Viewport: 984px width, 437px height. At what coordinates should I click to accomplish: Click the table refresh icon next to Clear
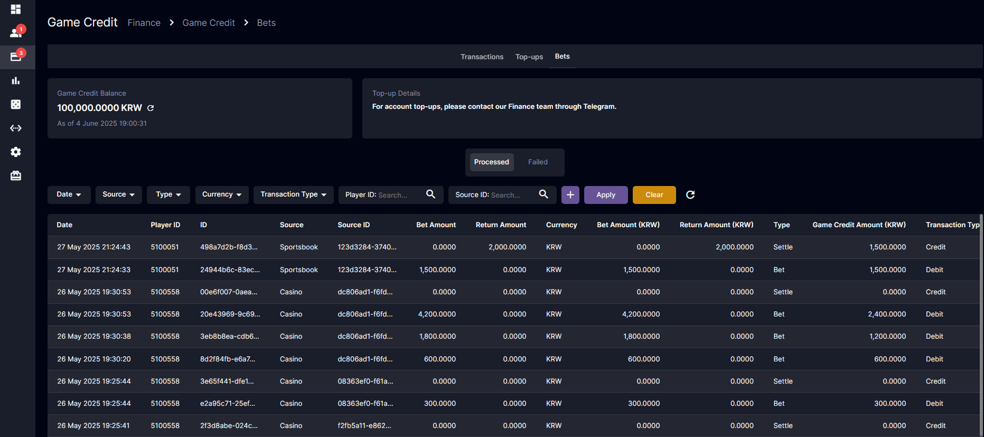tap(690, 195)
